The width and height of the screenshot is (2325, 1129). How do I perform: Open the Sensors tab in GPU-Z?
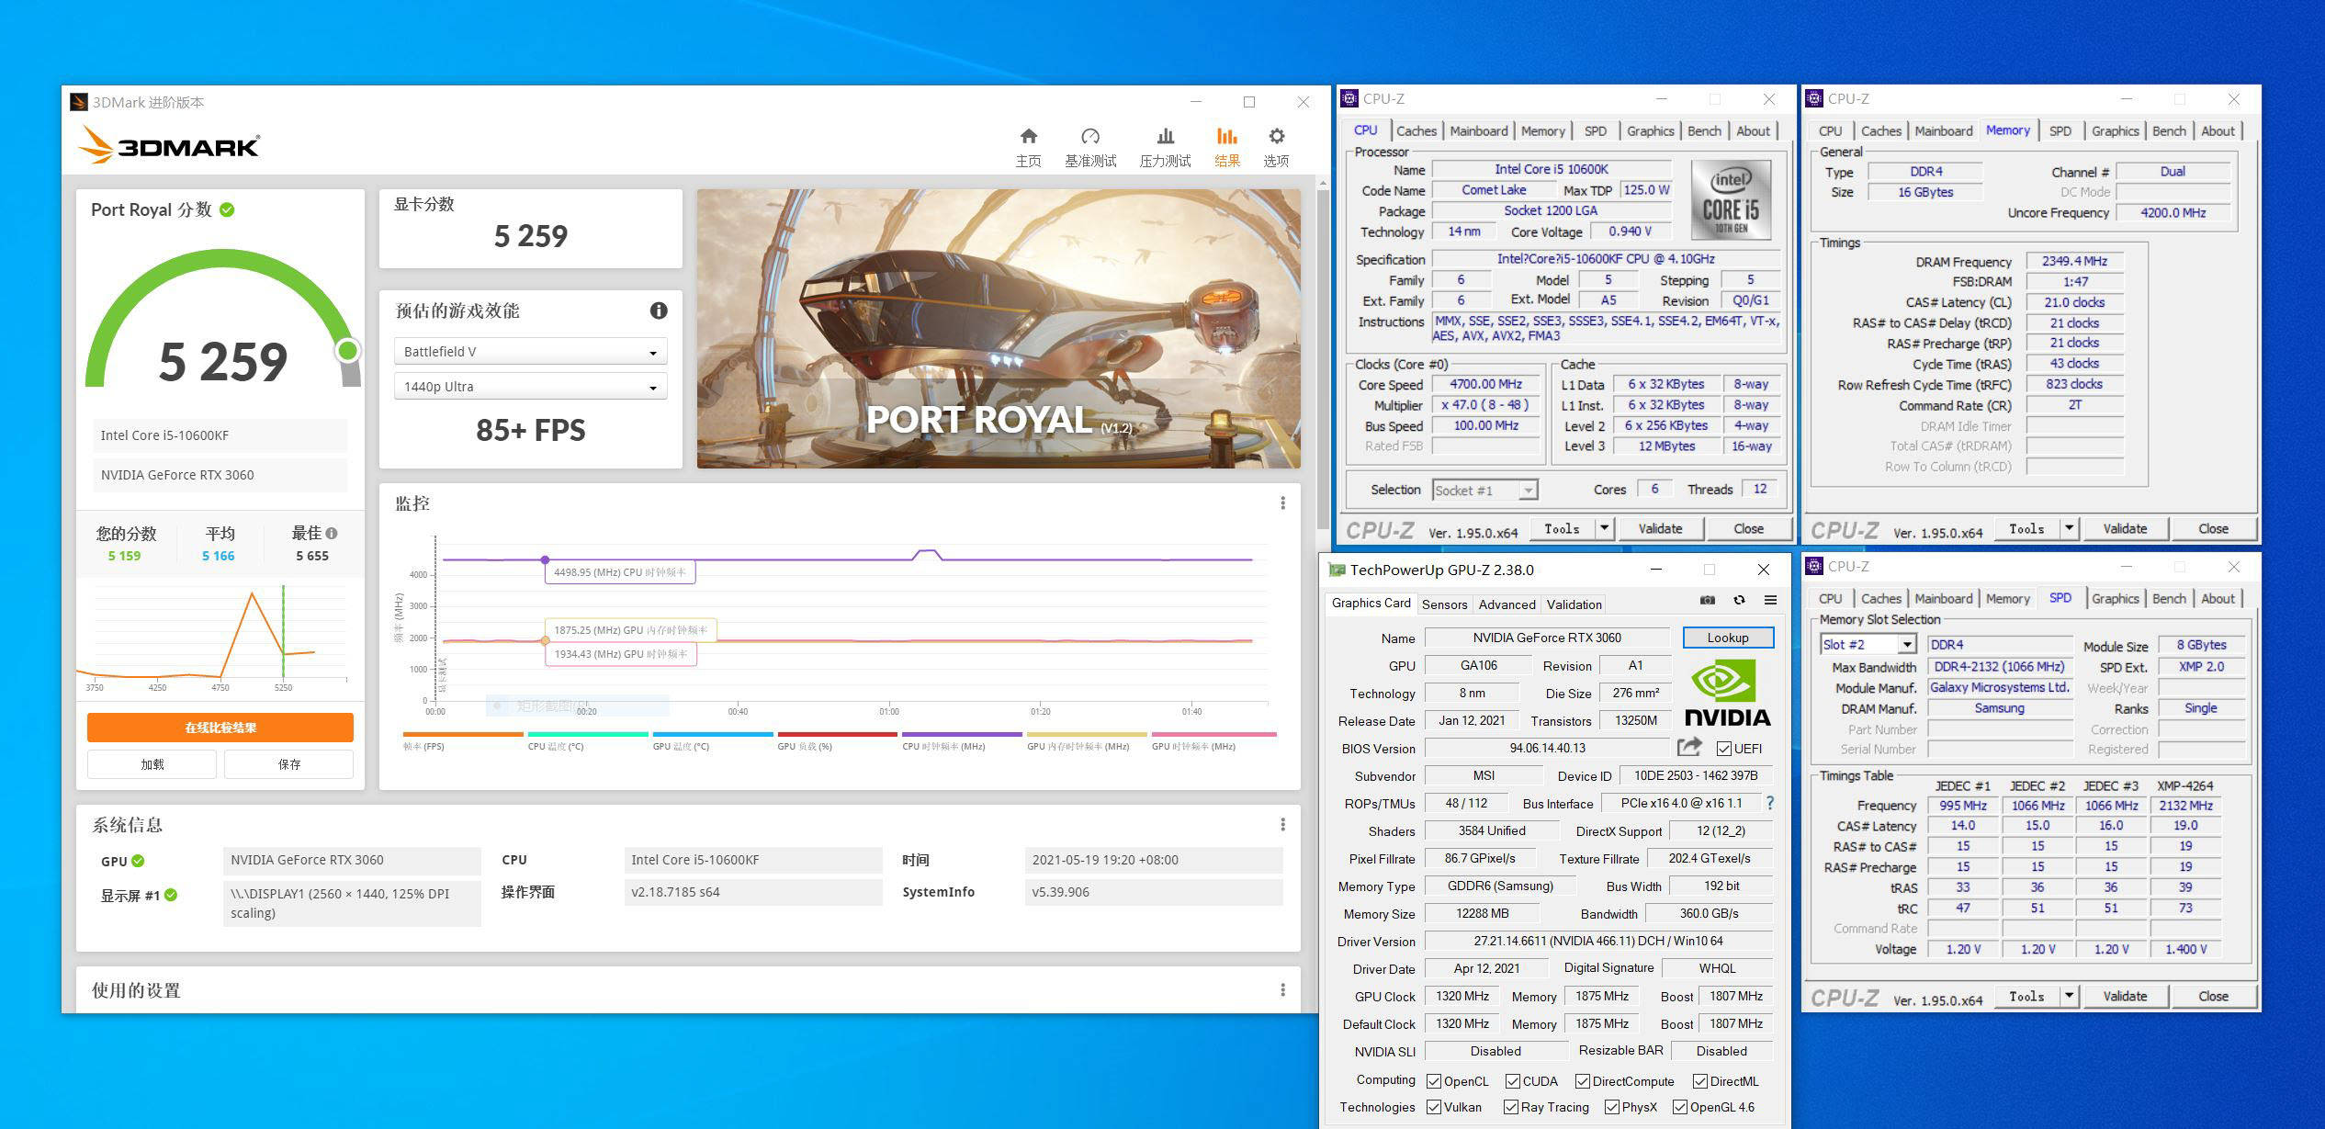[x=1444, y=604]
